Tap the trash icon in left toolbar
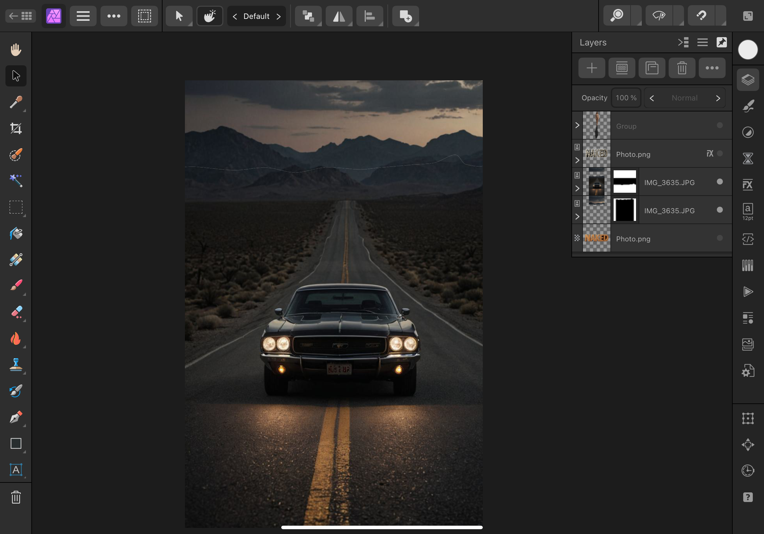 [16, 498]
